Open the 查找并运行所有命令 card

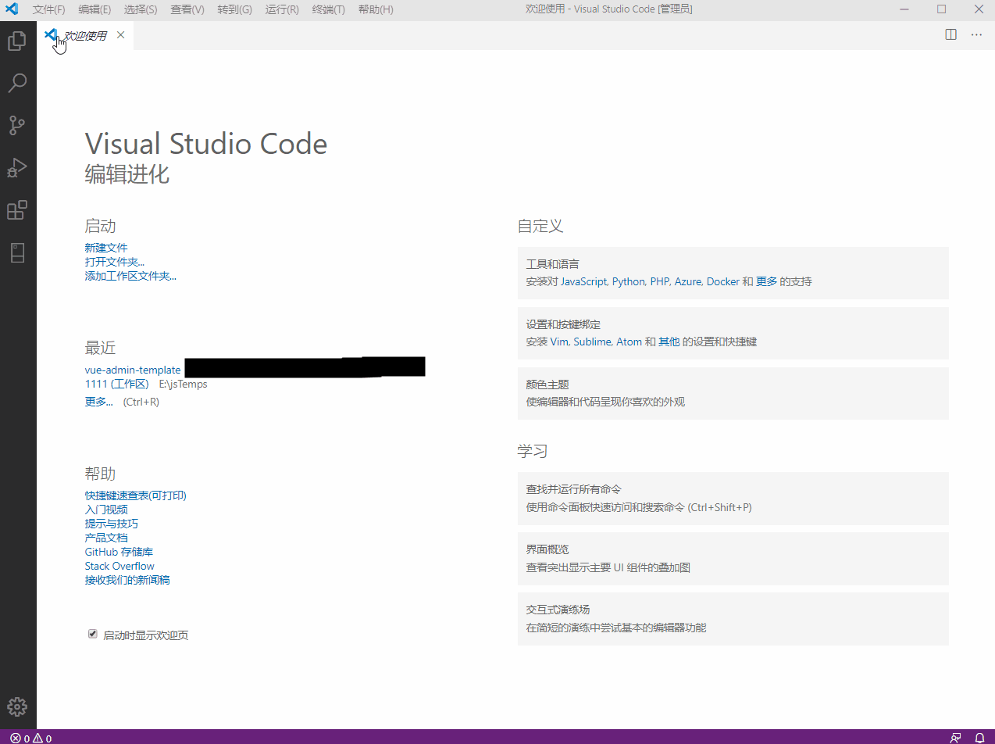(733, 498)
